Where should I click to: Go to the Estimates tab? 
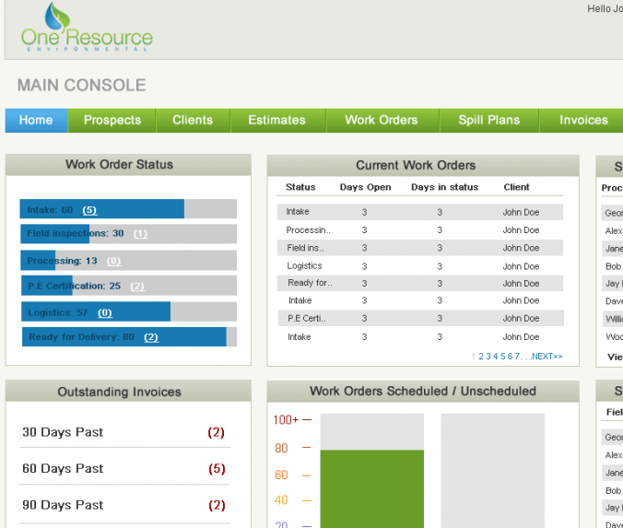coord(276,120)
